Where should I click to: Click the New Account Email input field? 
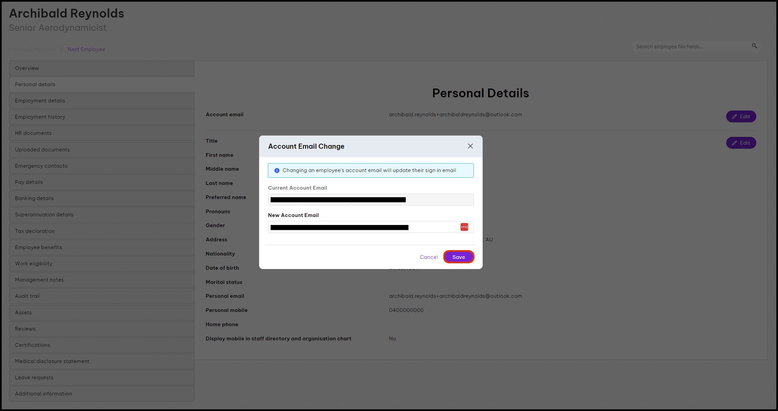[x=371, y=227]
